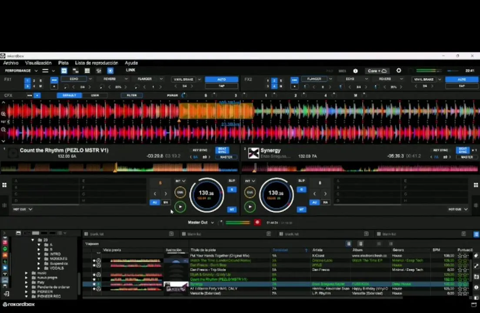480x313 pixels.
Task: Toggle the sampler panel icon
Action: pyautogui.click(x=75, y=71)
